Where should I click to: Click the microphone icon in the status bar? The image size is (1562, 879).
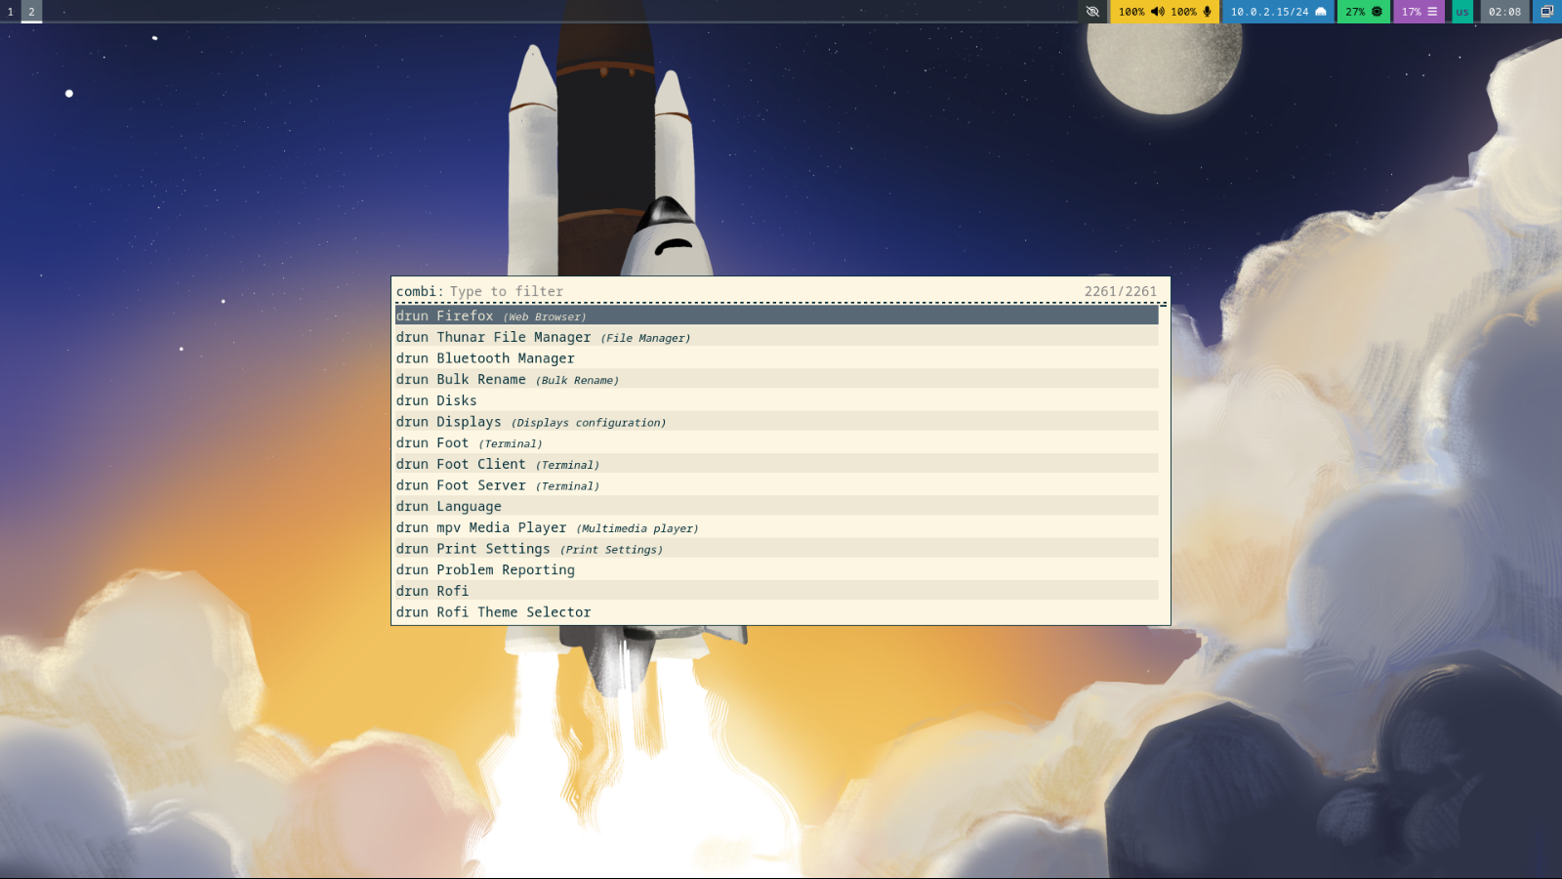pyautogui.click(x=1206, y=12)
